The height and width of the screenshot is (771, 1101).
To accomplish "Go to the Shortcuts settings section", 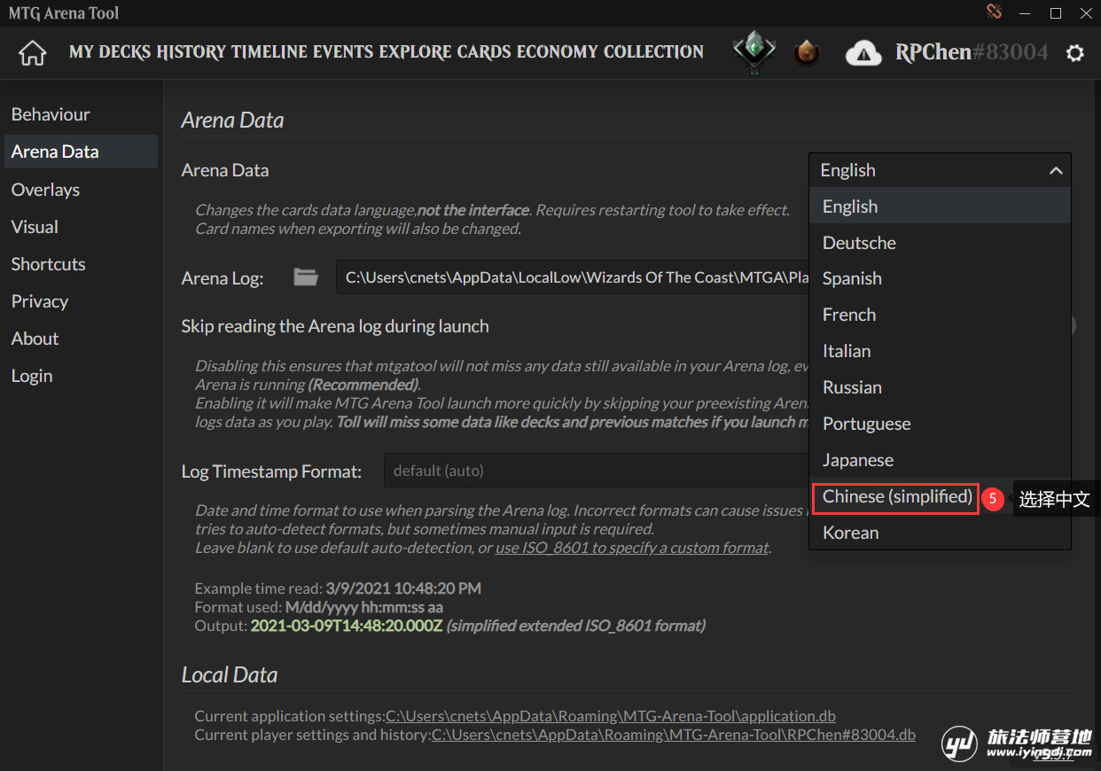I will [81, 264].
